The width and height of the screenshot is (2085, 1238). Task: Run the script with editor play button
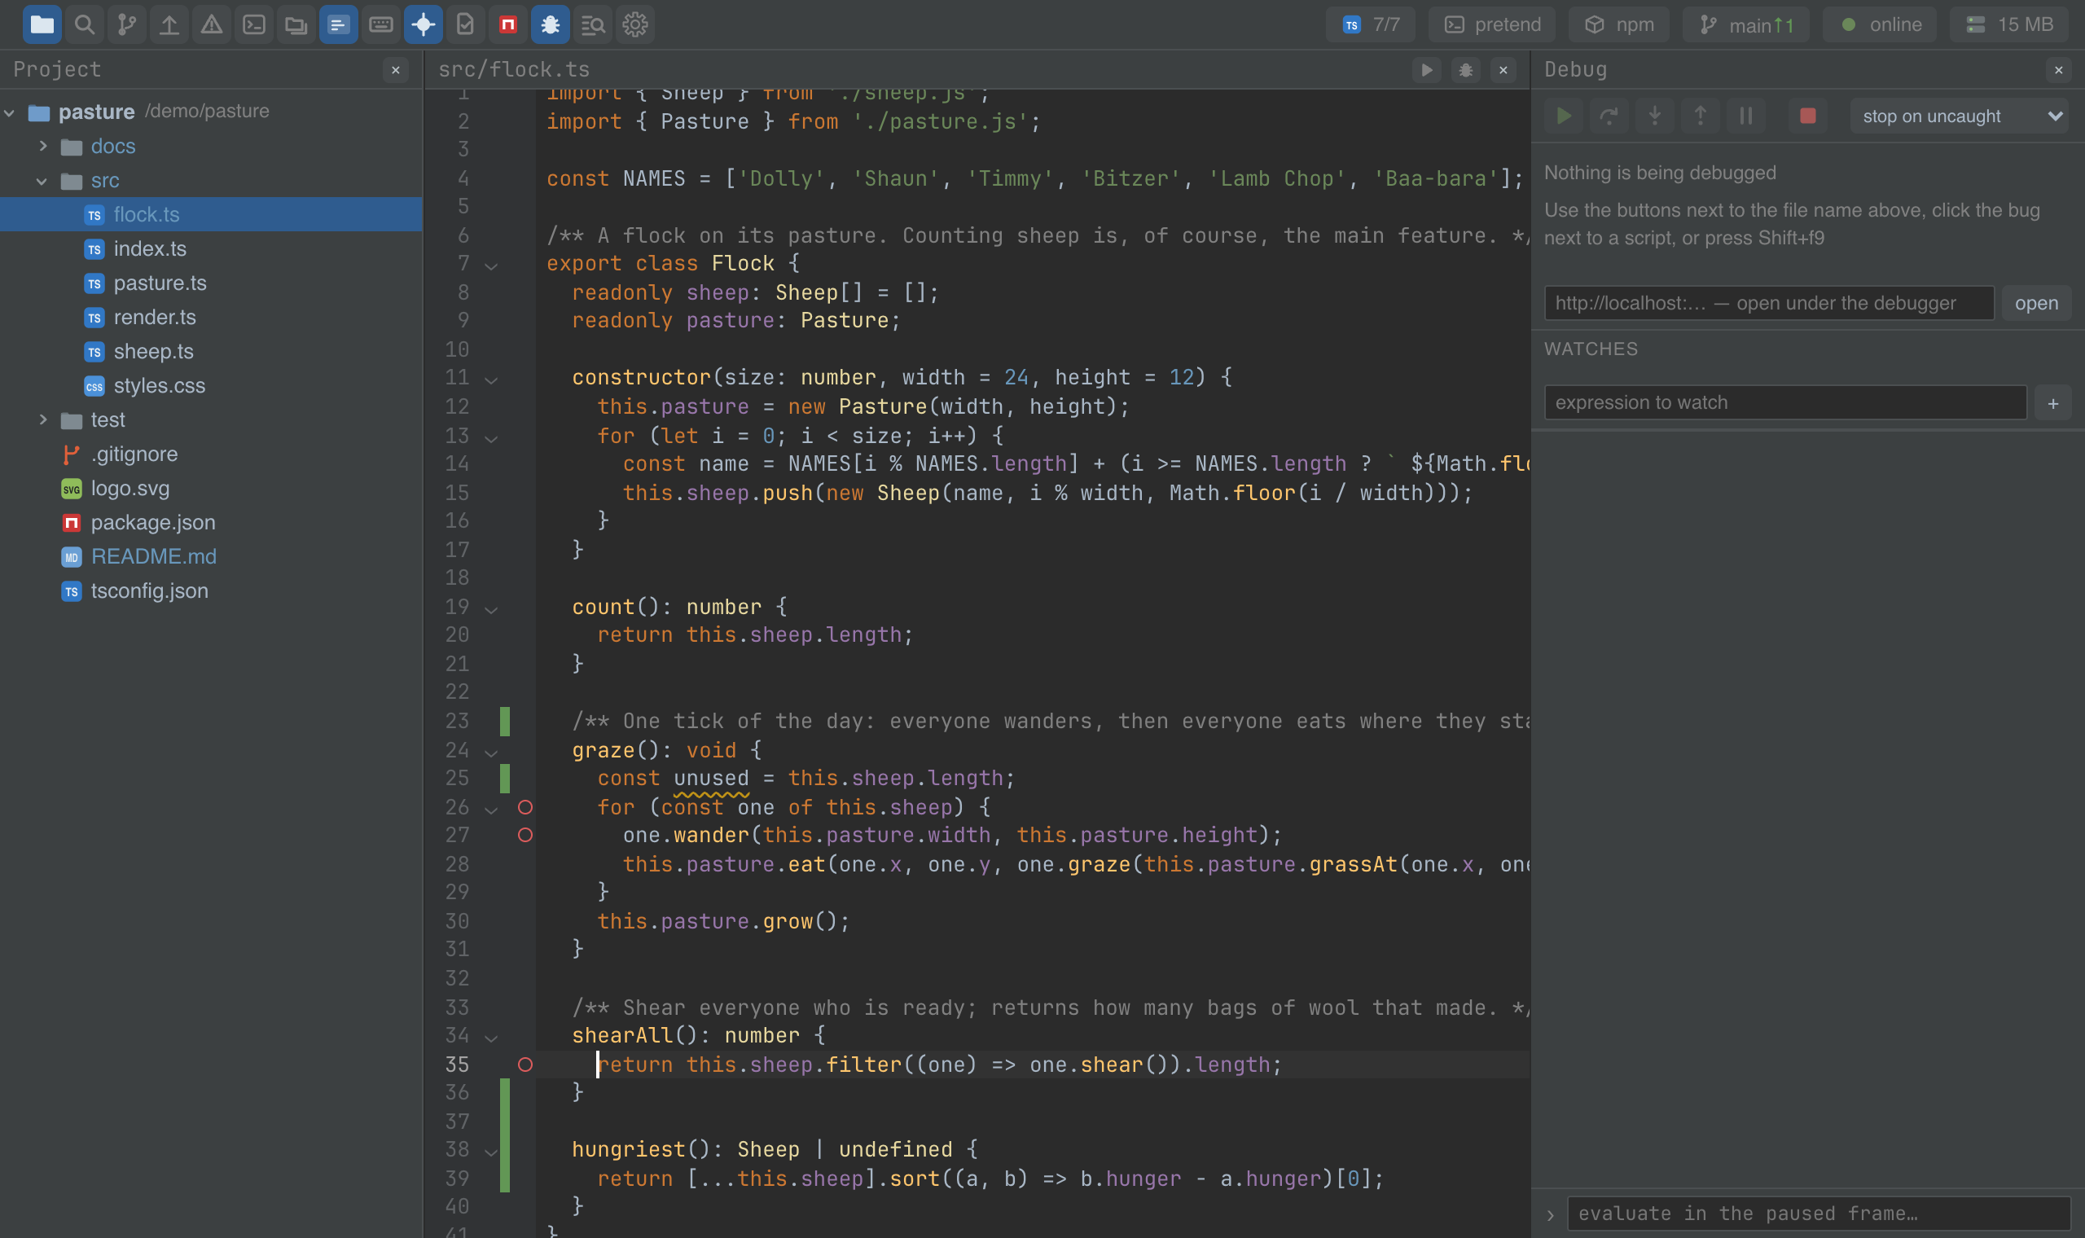[1427, 70]
